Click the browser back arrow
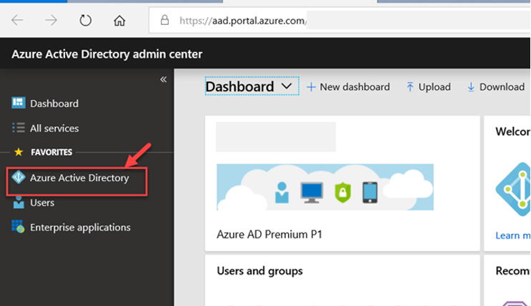Viewport: 531px width, 306px height. coord(17,21)
